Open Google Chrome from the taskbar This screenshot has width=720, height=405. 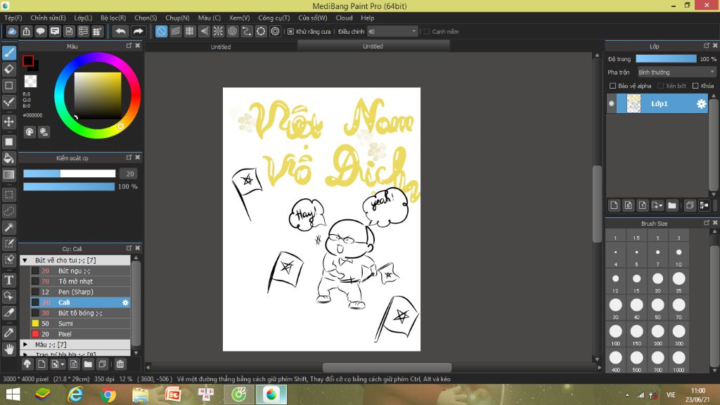[x=108, y=394]
